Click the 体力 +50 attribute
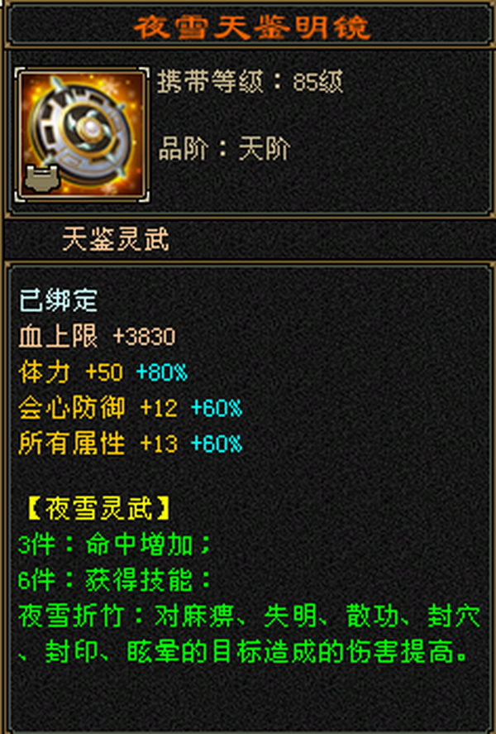 (70, 372)
